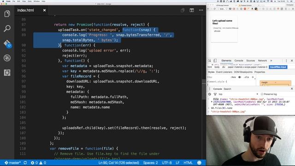
Task: Select the Event Listeners sidebar tab
Action: pyautogui.click(x=224, y=72)
